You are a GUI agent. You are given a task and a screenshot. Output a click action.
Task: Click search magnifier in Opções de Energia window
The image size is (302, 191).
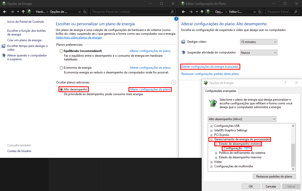172,12
